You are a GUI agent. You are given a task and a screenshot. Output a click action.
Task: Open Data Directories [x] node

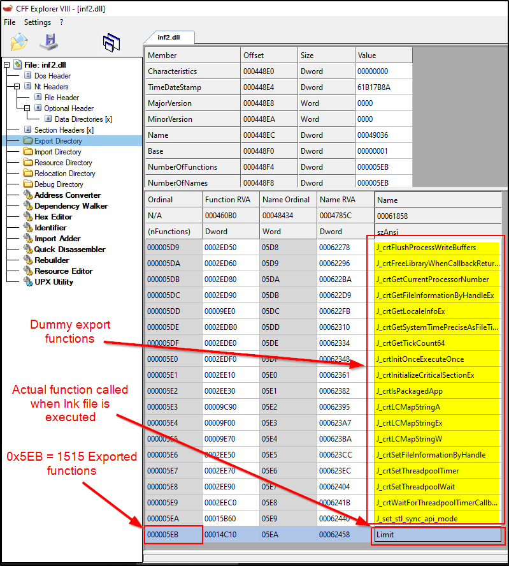[x=83, y=119]
